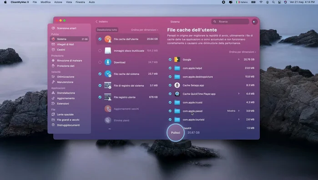The image size is (318, 180).
Task: Click Cache QuickTime Player.app icon
Action: coord(177,94)
